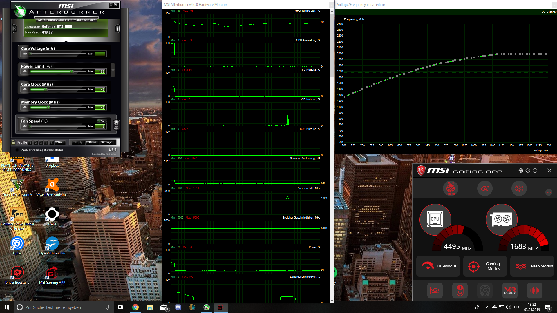Open the Gaming App language globe menu
Screen dimensions: 557x313
click(521, 171)
